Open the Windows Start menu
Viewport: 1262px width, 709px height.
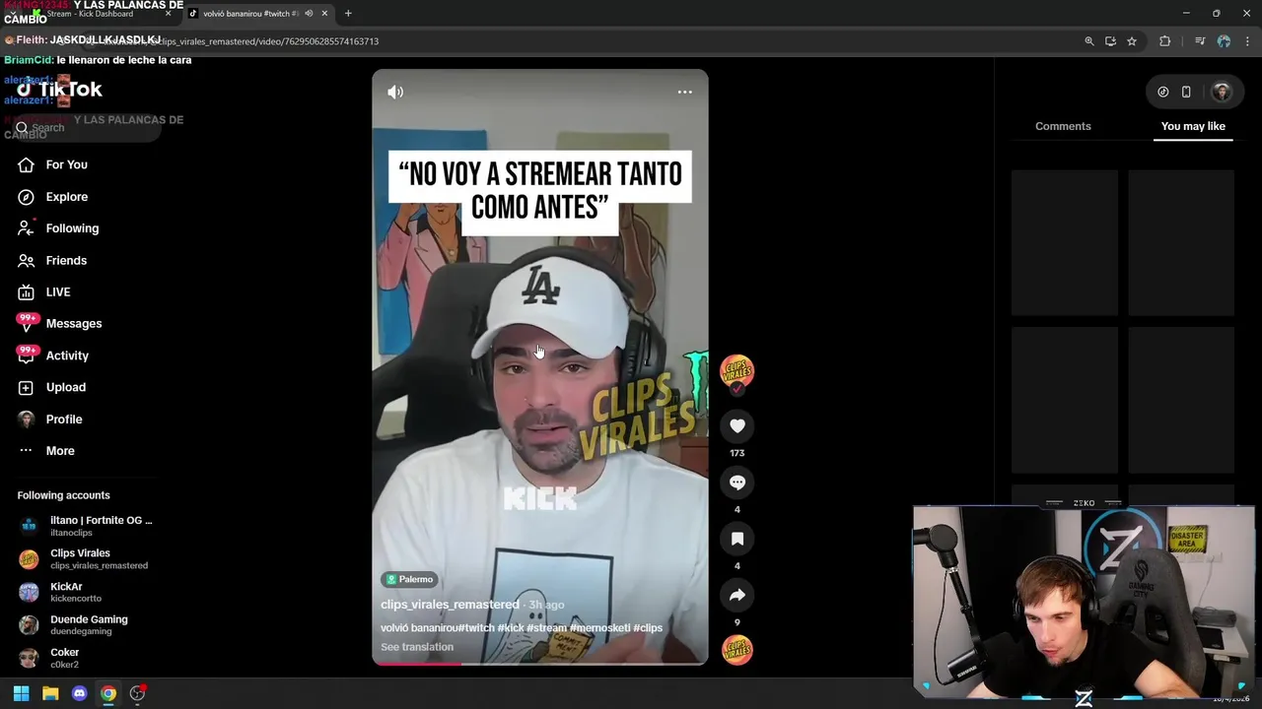point(21,693)
